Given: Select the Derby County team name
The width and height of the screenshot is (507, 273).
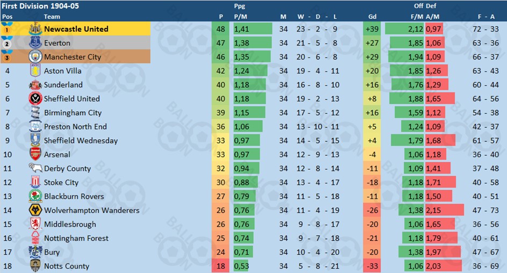Looking at the screenshot, I should (x=67, y=169).
